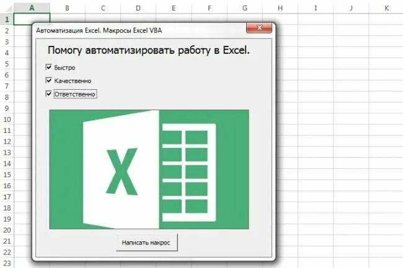The image size is (403, 268).
Task: Select row 5 header
Action: coord(7,64)
